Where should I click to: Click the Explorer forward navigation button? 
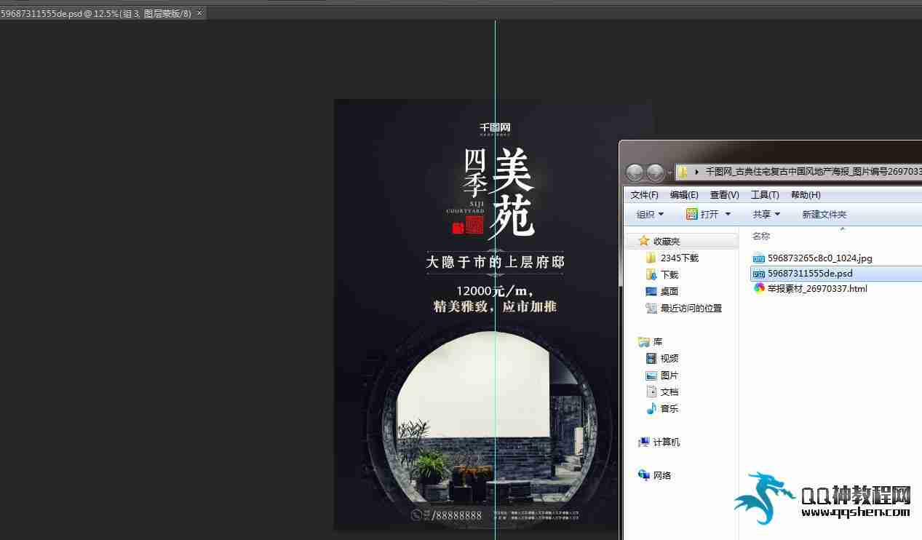655,172
